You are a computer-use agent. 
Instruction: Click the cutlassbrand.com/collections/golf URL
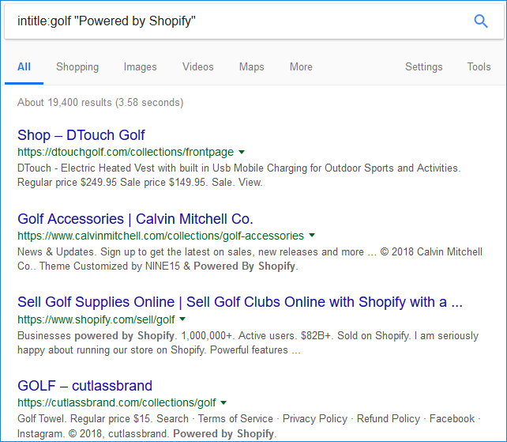(x=116, y=402)
